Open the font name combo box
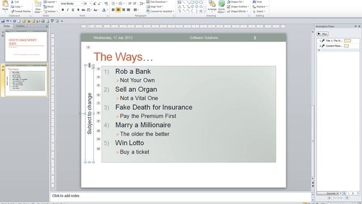Image resolution: width=362 pixels, height=204 pixels. [x=71, y=4]
